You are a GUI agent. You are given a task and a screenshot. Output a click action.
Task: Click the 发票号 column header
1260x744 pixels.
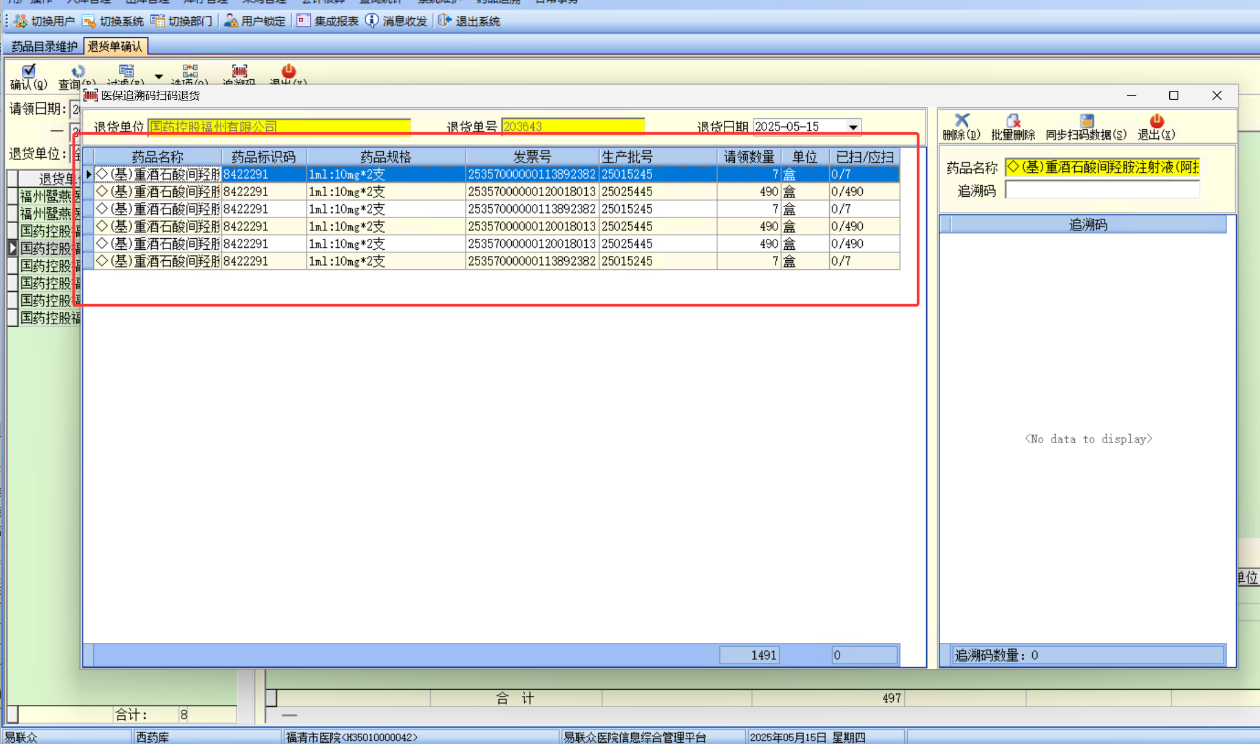tap(531, 157)
